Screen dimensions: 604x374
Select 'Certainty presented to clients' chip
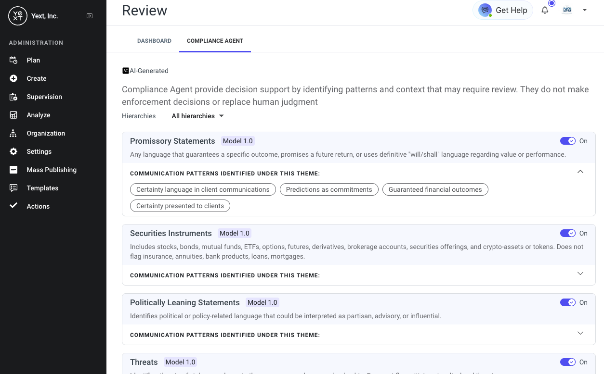(x=180, y=206)
